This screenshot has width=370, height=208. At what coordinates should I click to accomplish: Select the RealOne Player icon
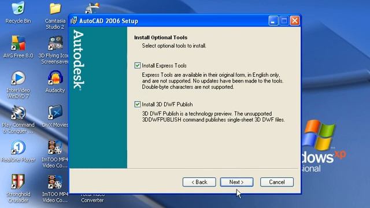click(18, 147)
